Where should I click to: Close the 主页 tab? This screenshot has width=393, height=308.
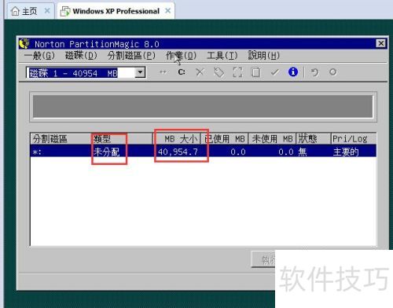coord(47,11)
